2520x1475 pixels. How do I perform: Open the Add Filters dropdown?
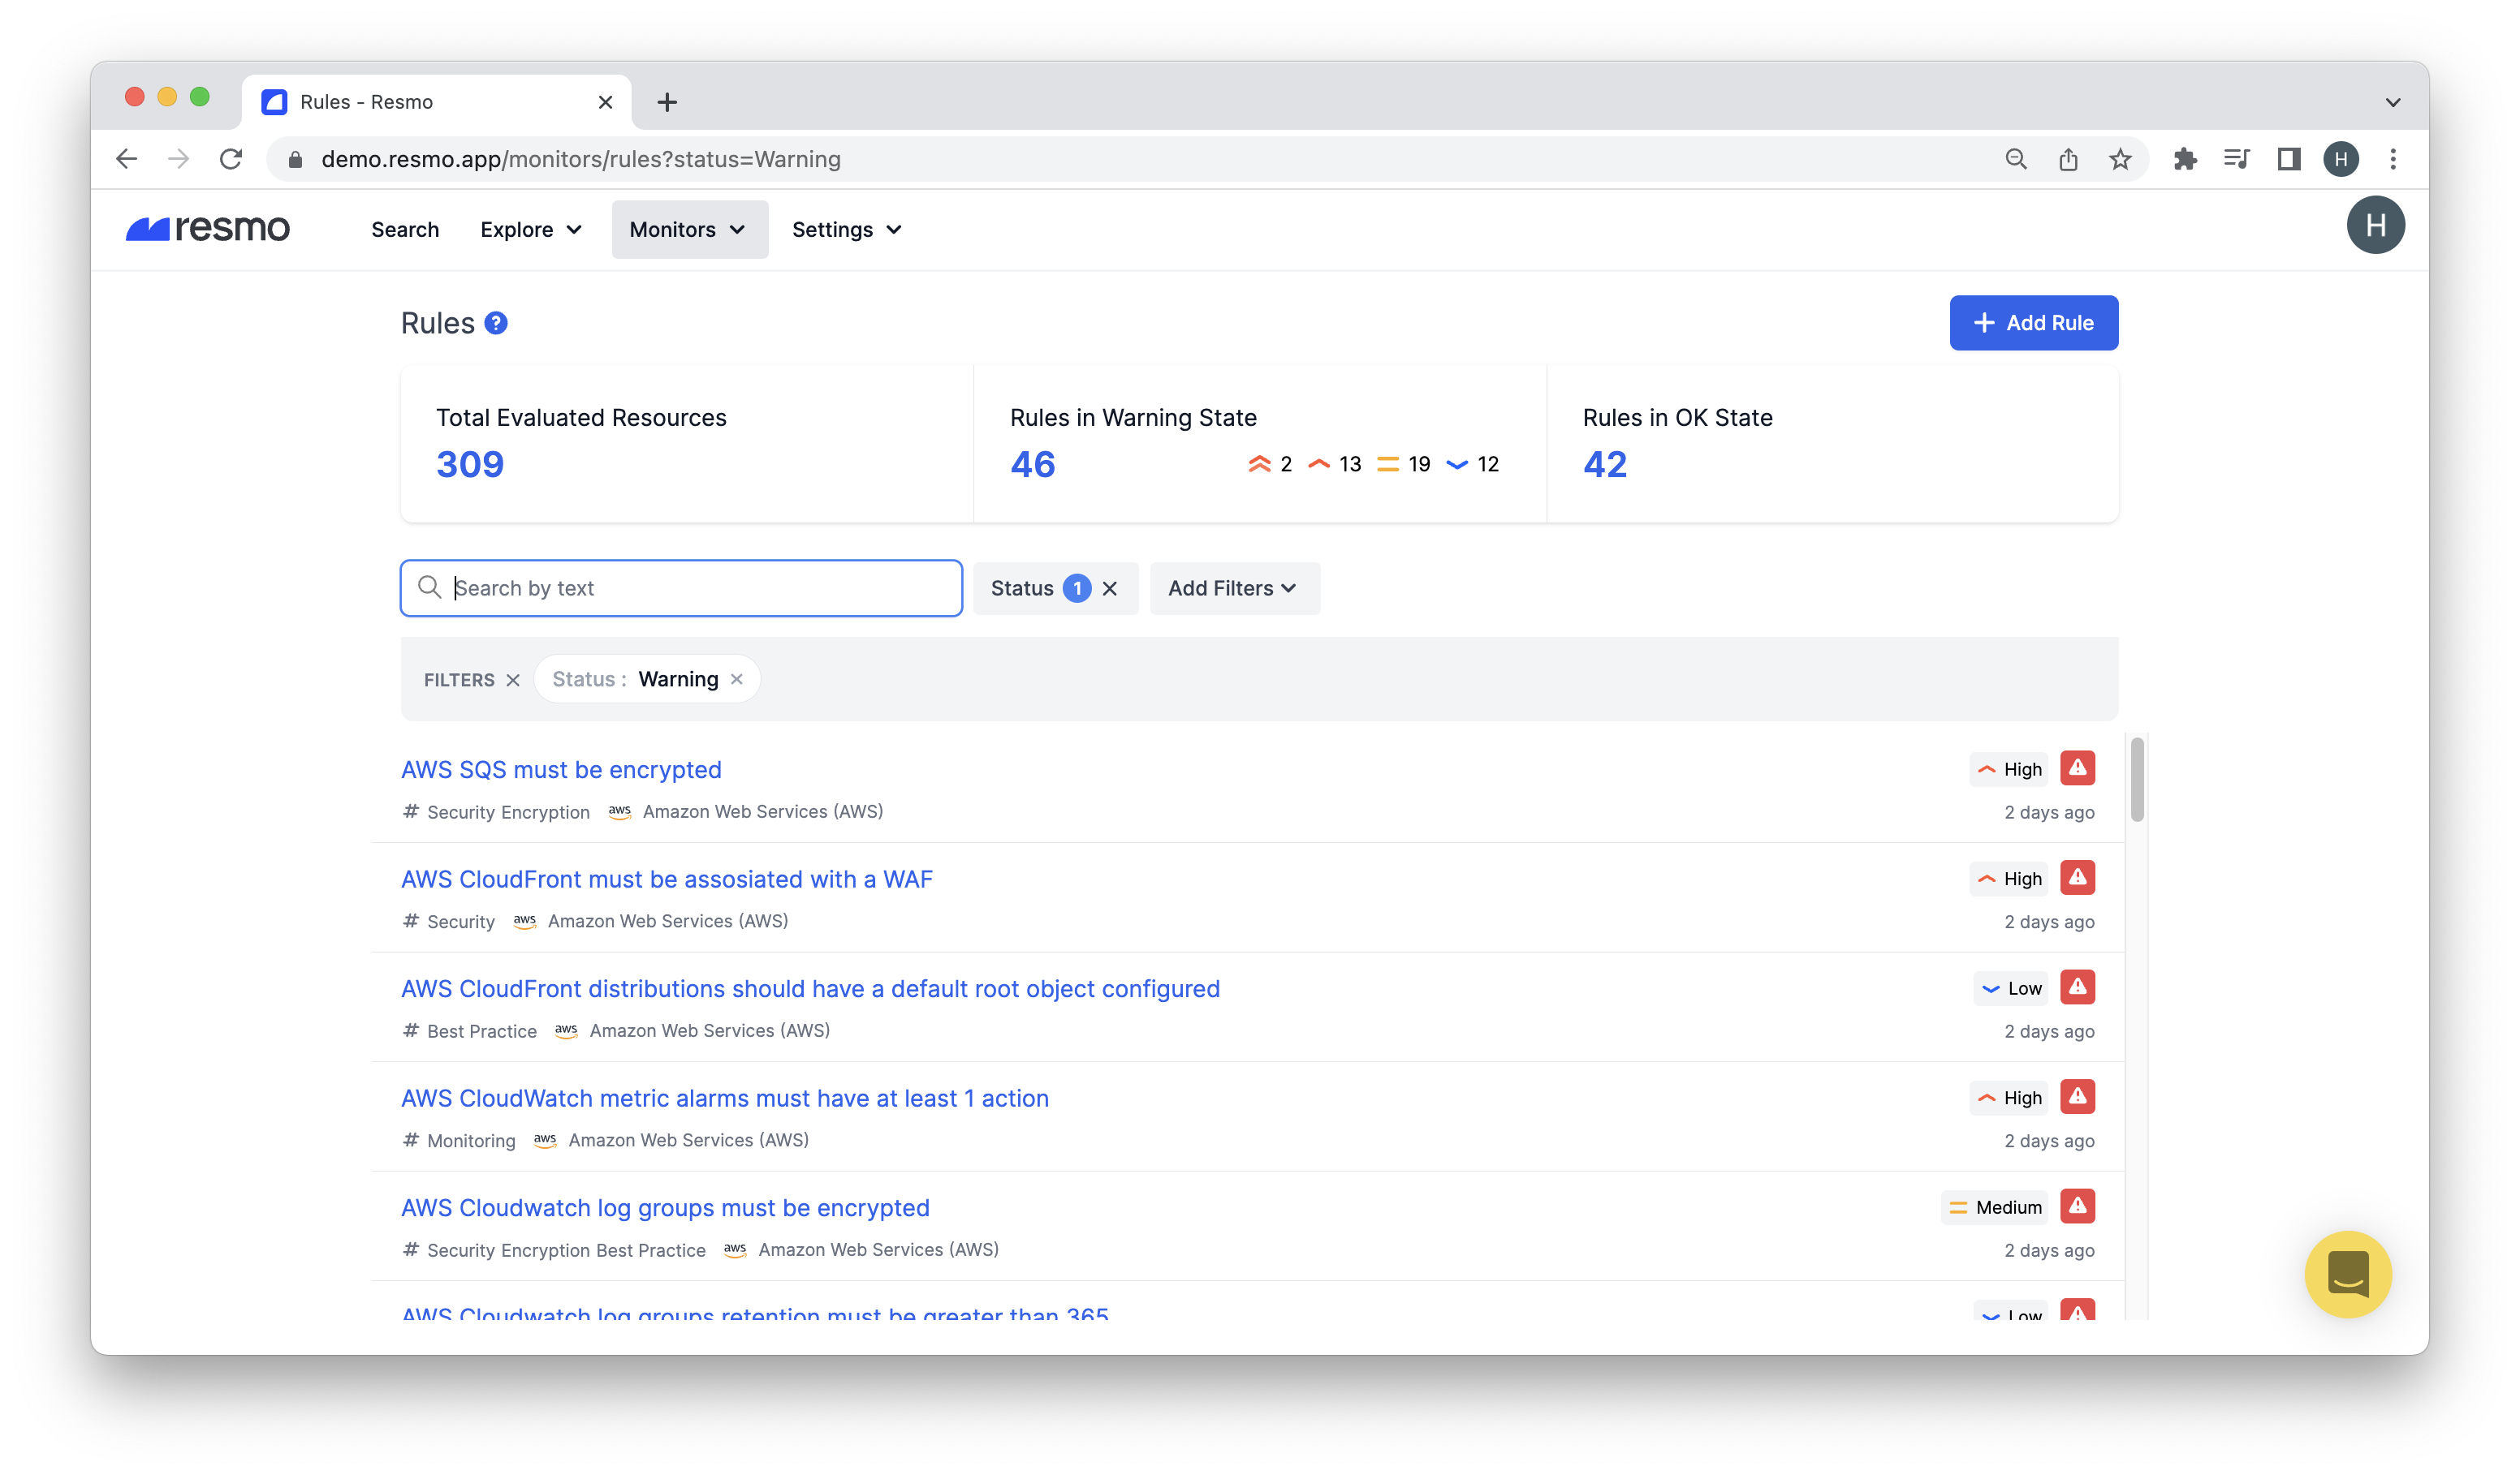[x=1234, y=588]
